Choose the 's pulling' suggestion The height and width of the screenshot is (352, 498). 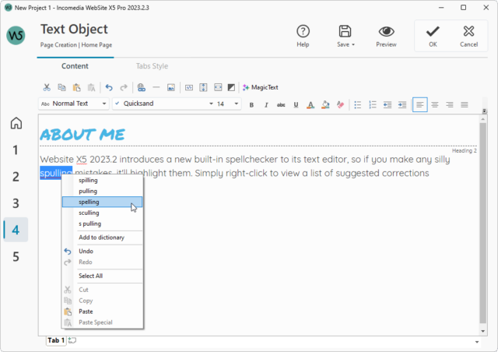[102, 224]
